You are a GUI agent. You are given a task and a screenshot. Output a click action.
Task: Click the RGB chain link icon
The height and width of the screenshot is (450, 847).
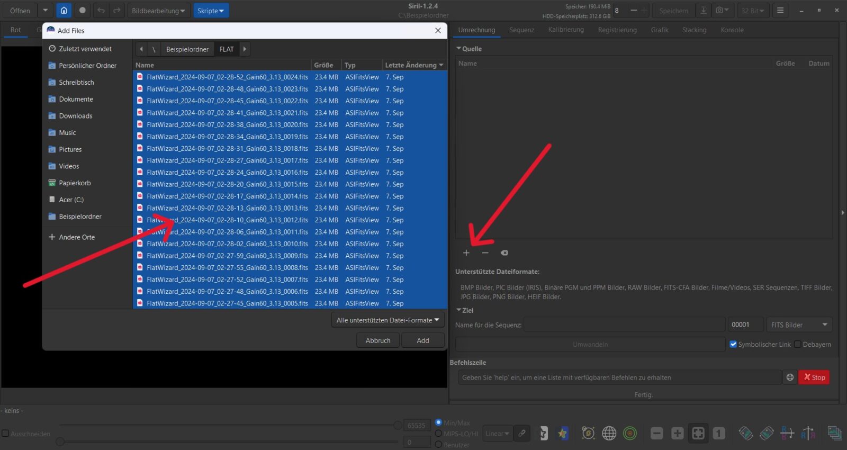522,434
